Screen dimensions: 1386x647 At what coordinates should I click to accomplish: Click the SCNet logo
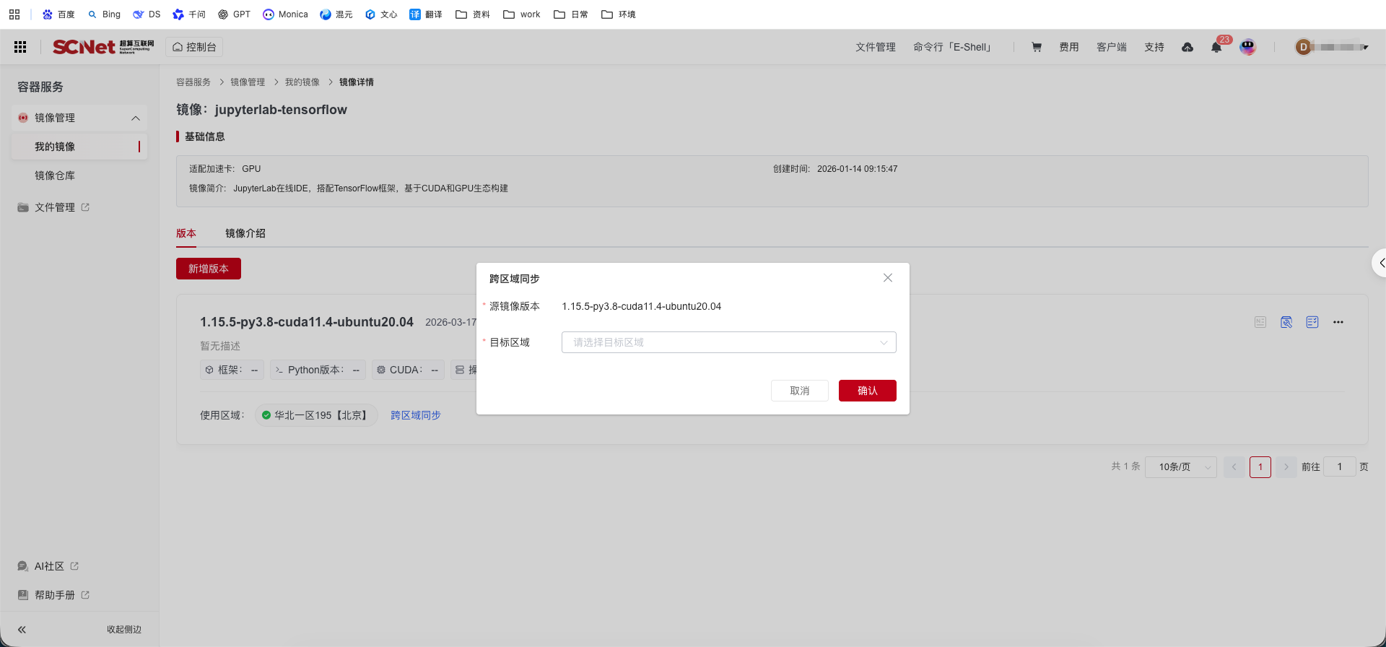point(103,47)
